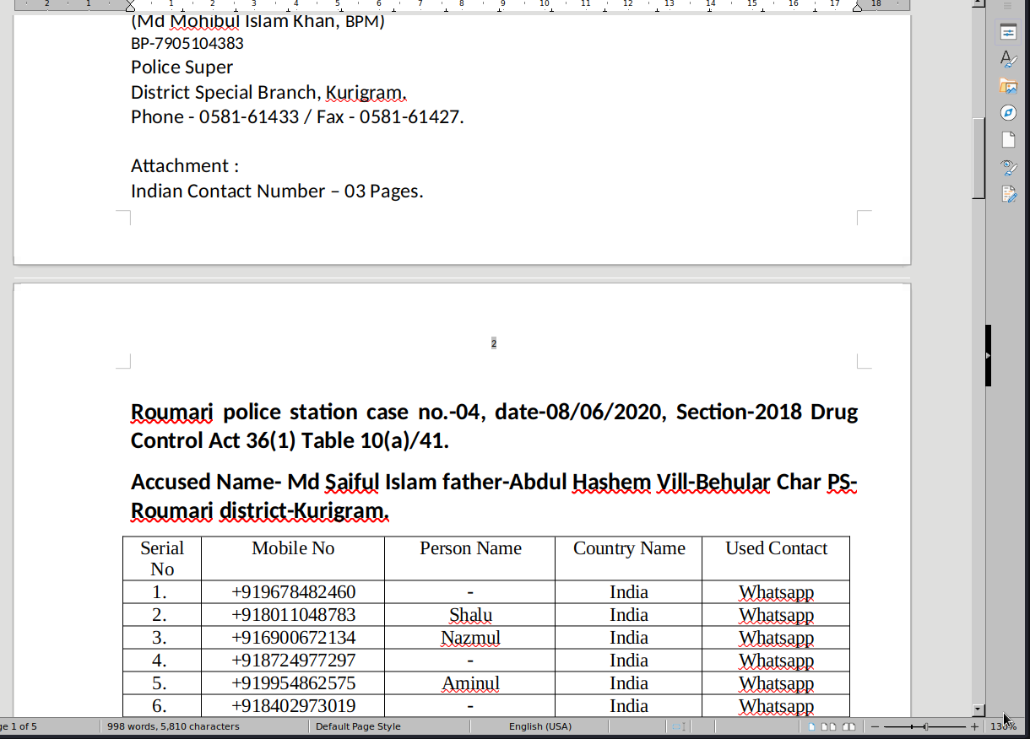
Task: Click 'District Special Branch, Kurigram.' line
Action: point(268,92)
